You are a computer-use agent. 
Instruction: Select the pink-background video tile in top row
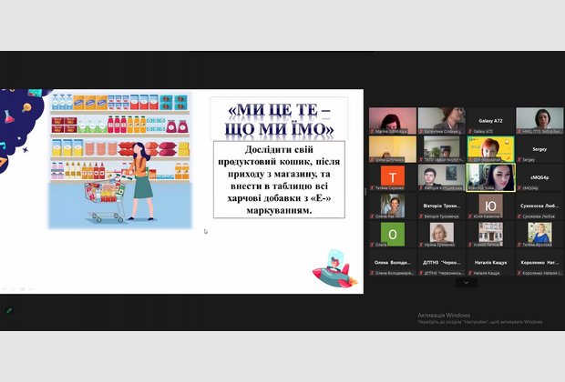[x=393, y=120]
